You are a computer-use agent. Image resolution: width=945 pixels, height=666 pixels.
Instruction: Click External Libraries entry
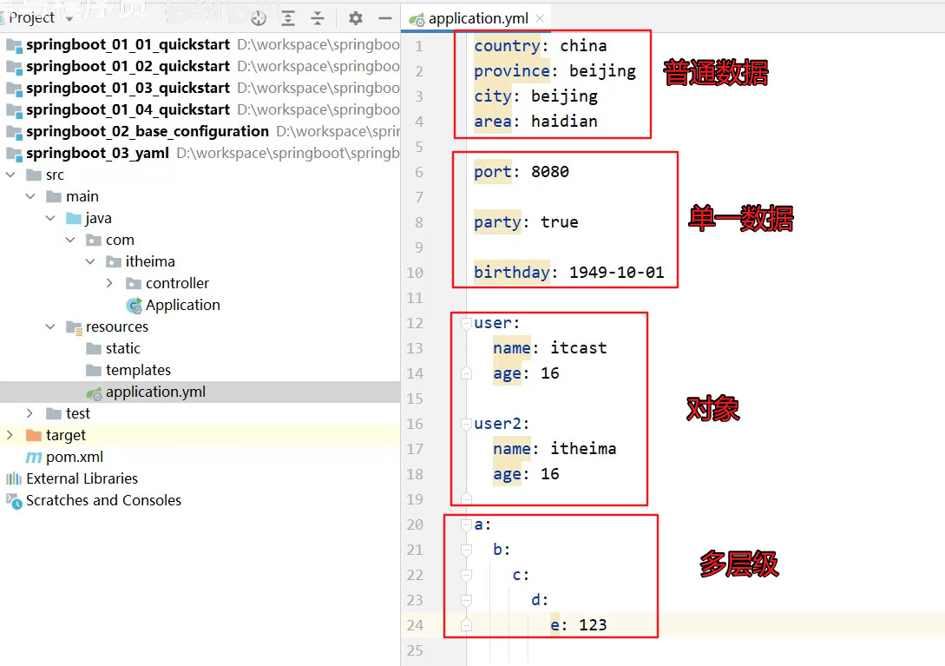84,478
